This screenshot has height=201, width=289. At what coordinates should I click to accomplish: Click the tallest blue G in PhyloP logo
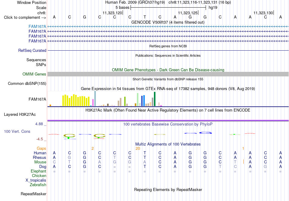[205, 133]
